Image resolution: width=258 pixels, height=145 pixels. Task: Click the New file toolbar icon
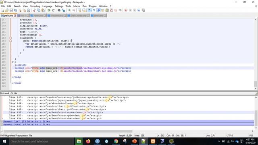[3, 10]
